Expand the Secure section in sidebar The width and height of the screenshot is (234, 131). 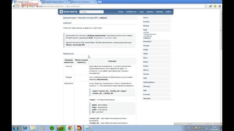[x=156, y=74]
